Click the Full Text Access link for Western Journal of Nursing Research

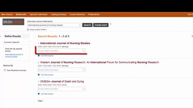[47, 75]
